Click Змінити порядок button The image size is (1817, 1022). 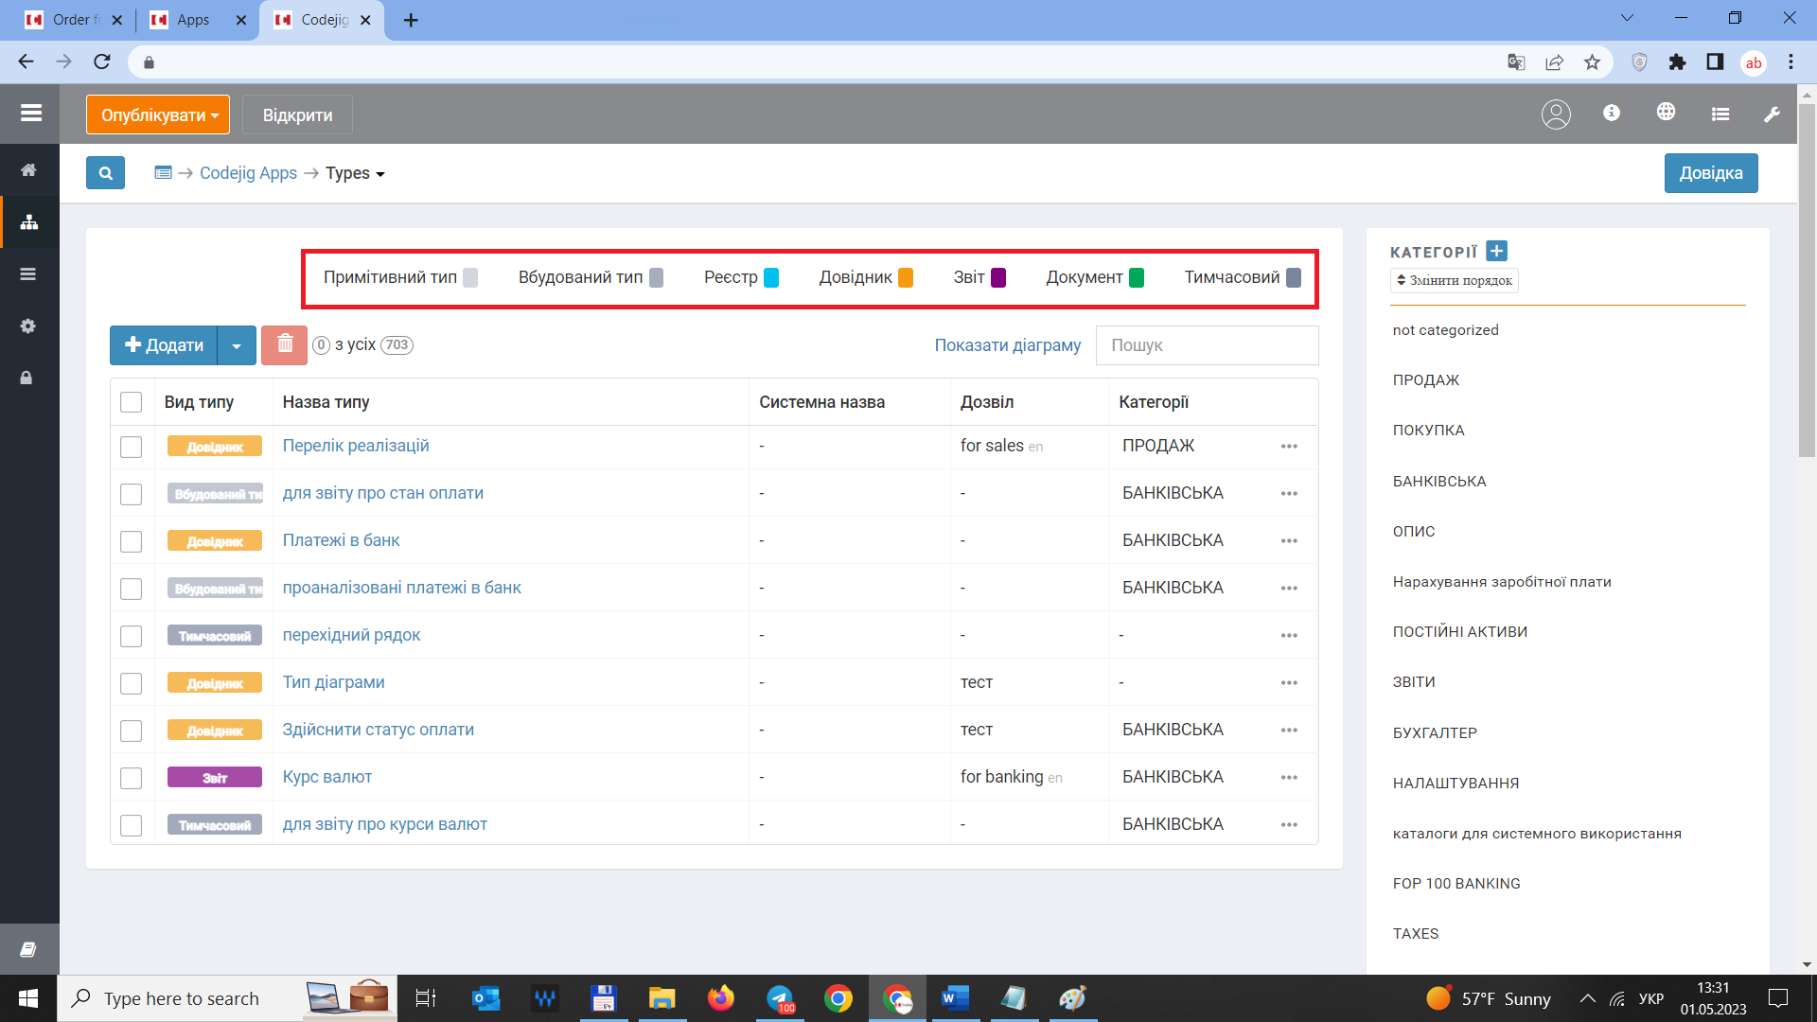(1454, 280)
